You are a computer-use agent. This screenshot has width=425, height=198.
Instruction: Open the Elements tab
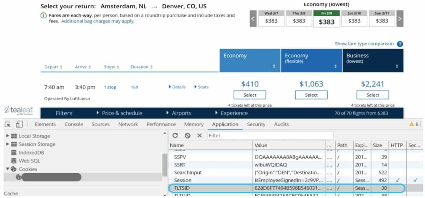click(45, 124)
